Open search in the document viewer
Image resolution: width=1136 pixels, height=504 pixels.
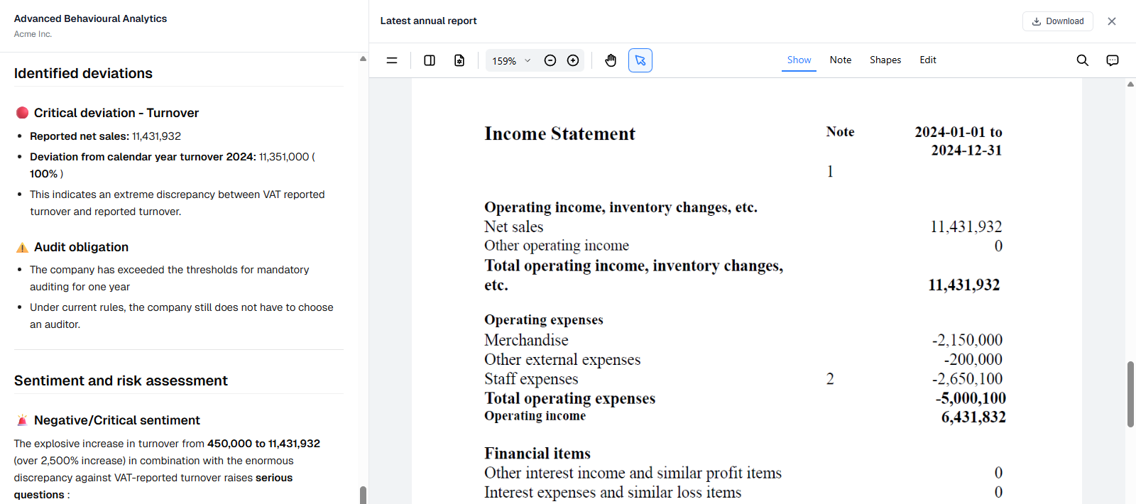tap(1082, 60)
